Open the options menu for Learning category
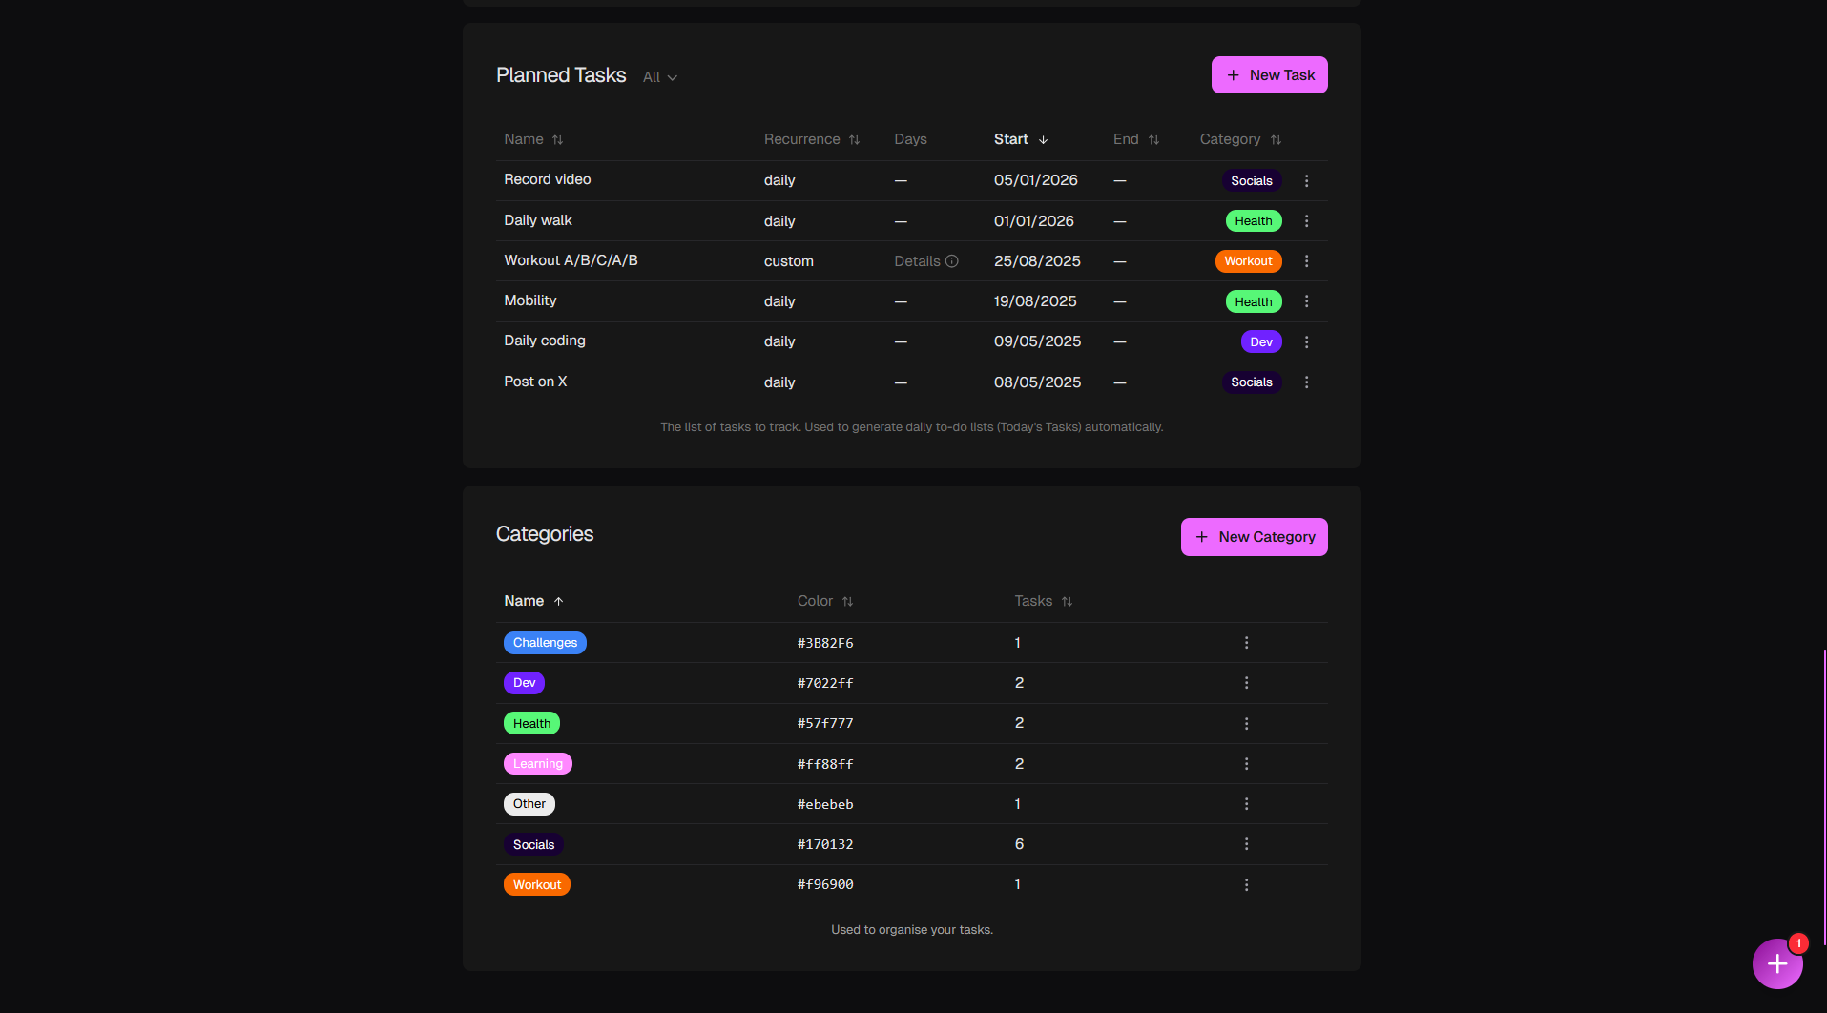This screenshot has width=1827, height=1013. (1246, 764)
